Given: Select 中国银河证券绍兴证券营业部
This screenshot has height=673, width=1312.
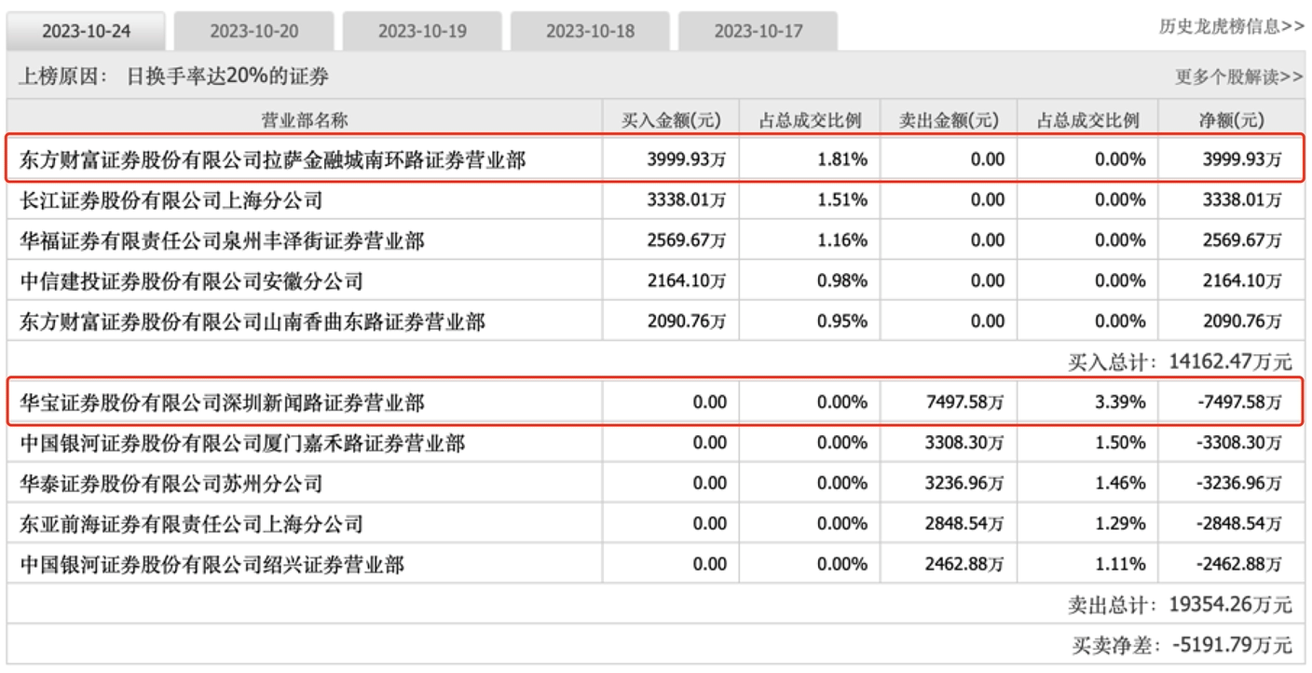Looking at the screenshot, I should tap(212, 565).
